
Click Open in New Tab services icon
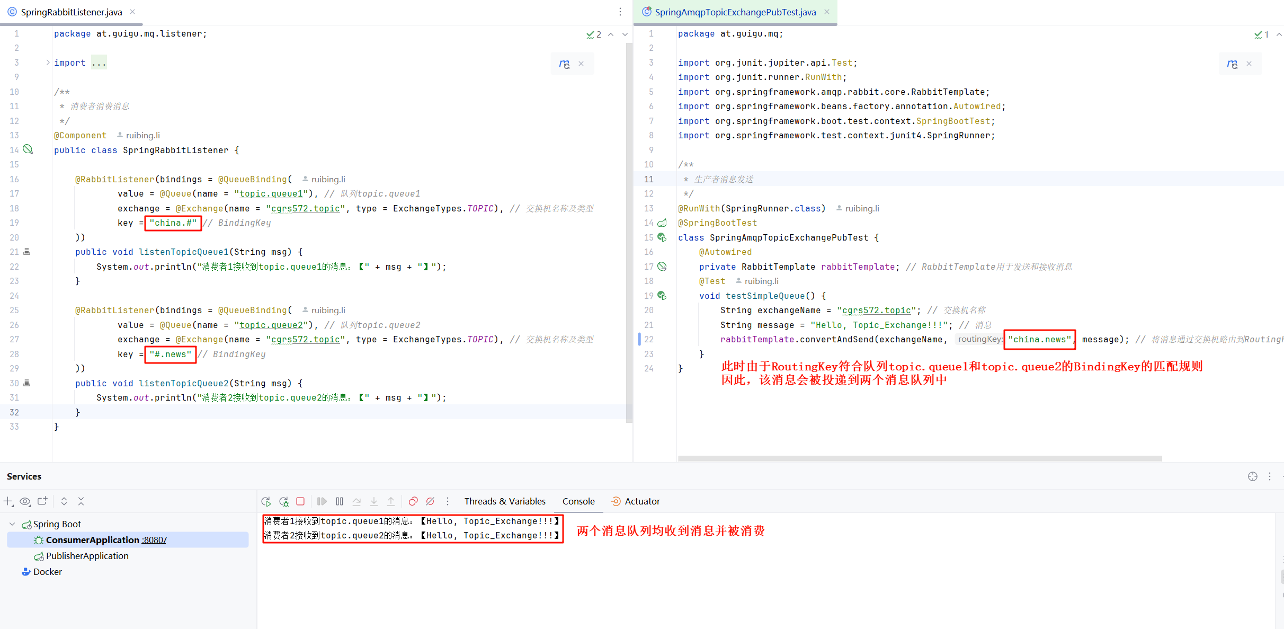pyautogui.click(x=42, y=501)
